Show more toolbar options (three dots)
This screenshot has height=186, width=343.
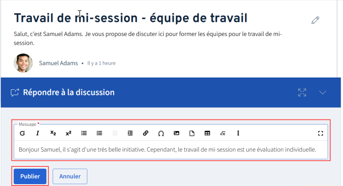tap(238, 133)
